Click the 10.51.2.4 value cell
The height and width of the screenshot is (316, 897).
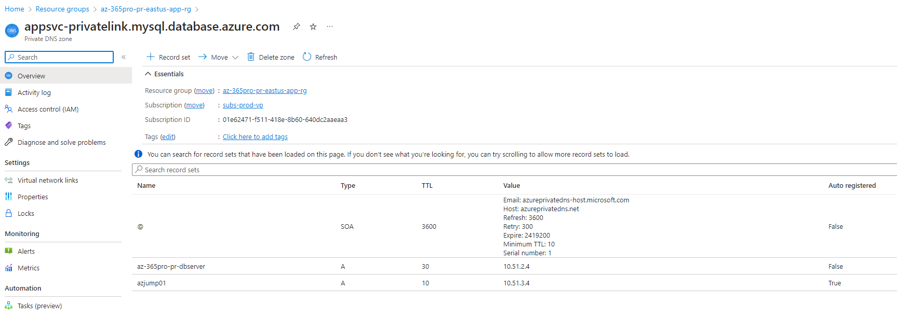tap(516, 266)
